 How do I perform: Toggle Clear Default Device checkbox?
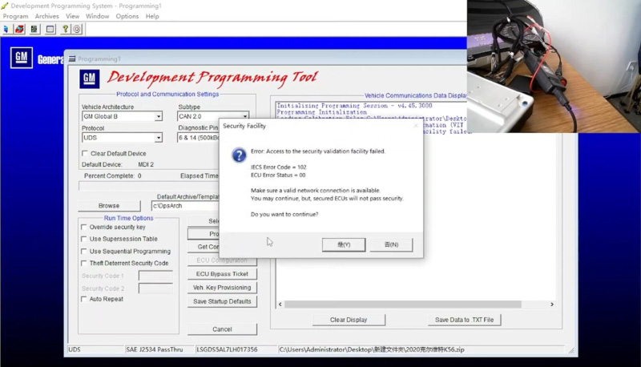(x=85, y=153)
